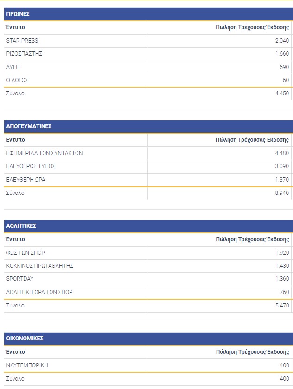Select the ΕΛΕΥΘΕΡΗ ΩΡΑ row
The width and height of the screenshot is (293, 389).
(x=25, y=179)
